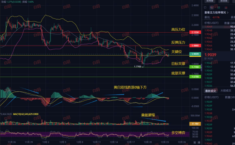Click the 加自选 add to favorites button
This screenshot has width=235, height=145.
click(224, 1)
